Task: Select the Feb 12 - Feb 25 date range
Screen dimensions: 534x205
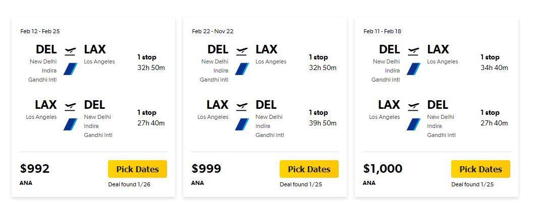Action: (40, 31)
